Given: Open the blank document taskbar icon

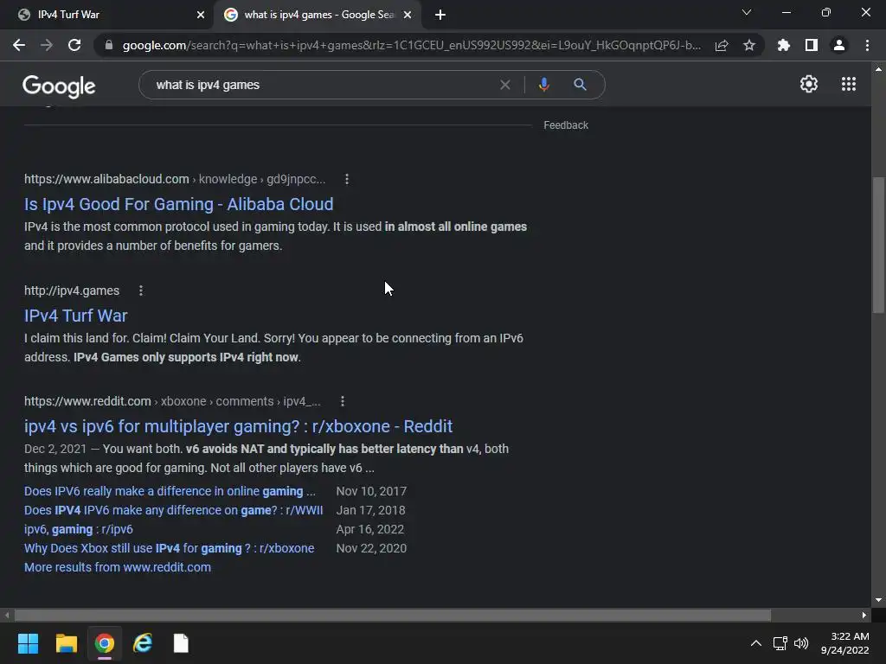Looking at the screenshot, I should (x=181, y=643).
